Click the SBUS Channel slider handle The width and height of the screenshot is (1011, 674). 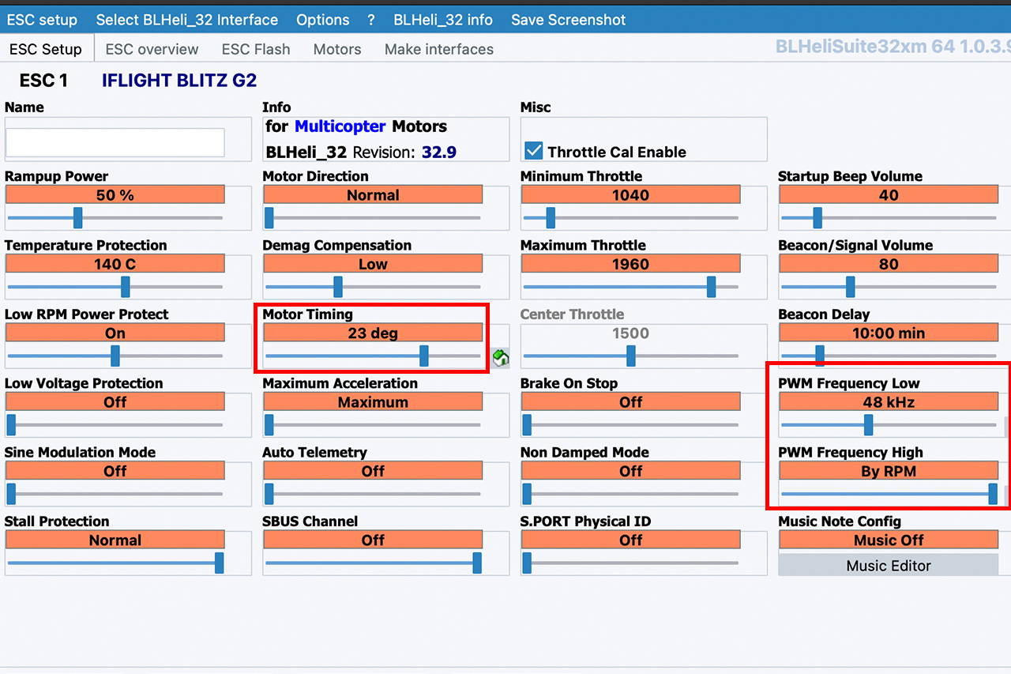click(477, 563)
